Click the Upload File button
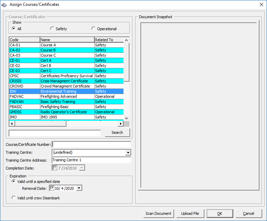 coord(190,213)
